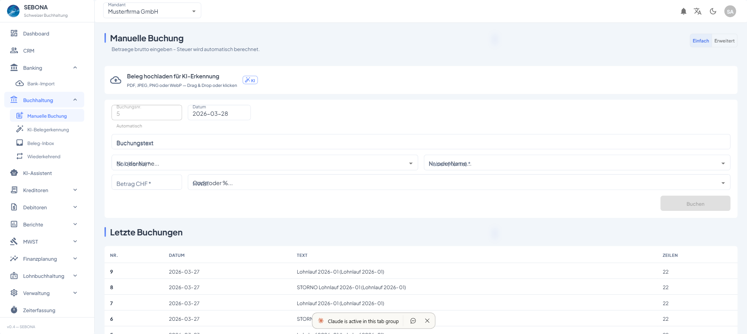Open the MWST code dropdown
The height and width of the screenshot is (334, 747).
pyautogui.click(x=723, y=183)
